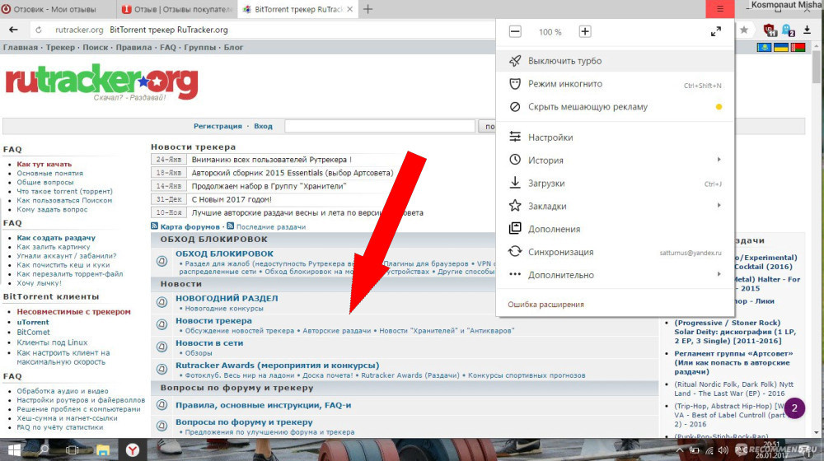Image resolution: width=824 pixels, height=461 pixels.
Task: Bookmark the page with the star icon
Action: 744,30
